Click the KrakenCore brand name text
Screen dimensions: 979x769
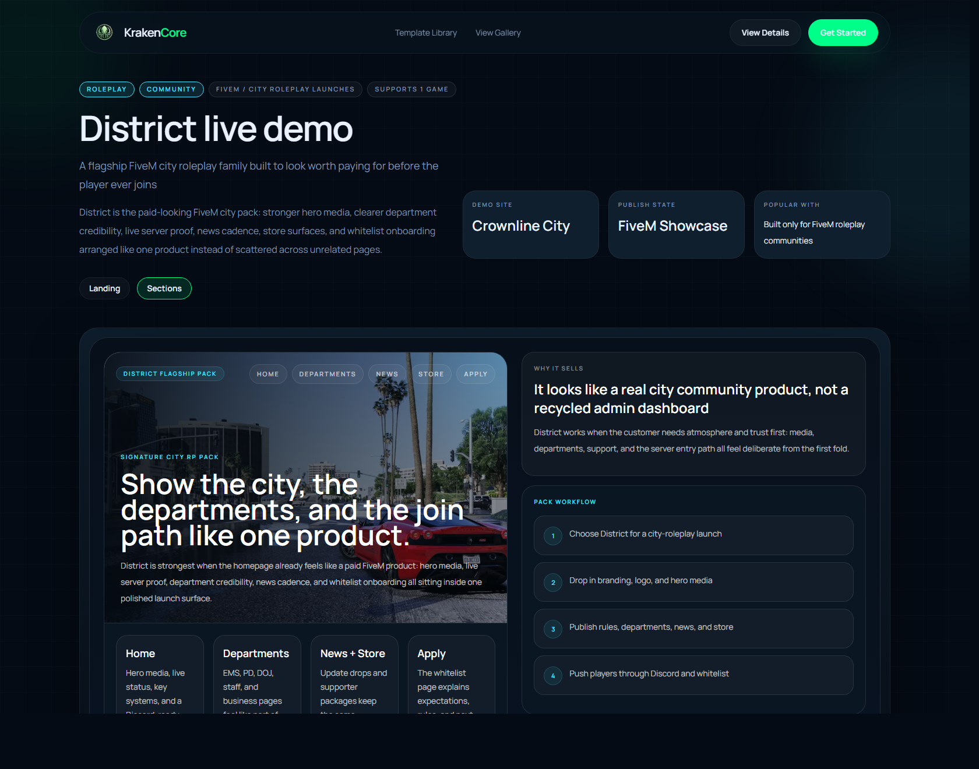click(155, 33)
